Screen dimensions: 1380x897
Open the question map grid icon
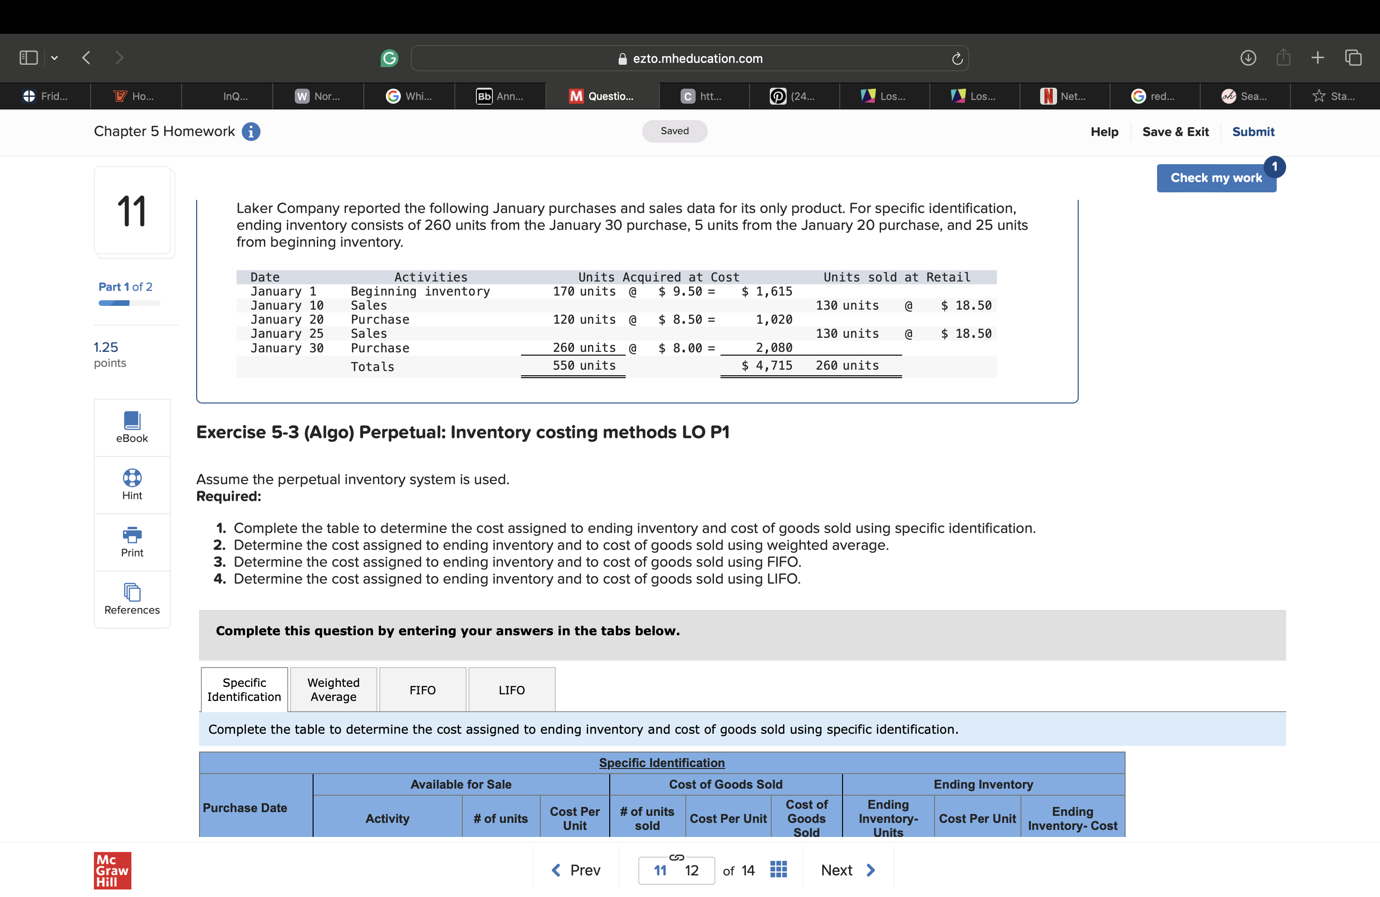click(x=778, y=869)
